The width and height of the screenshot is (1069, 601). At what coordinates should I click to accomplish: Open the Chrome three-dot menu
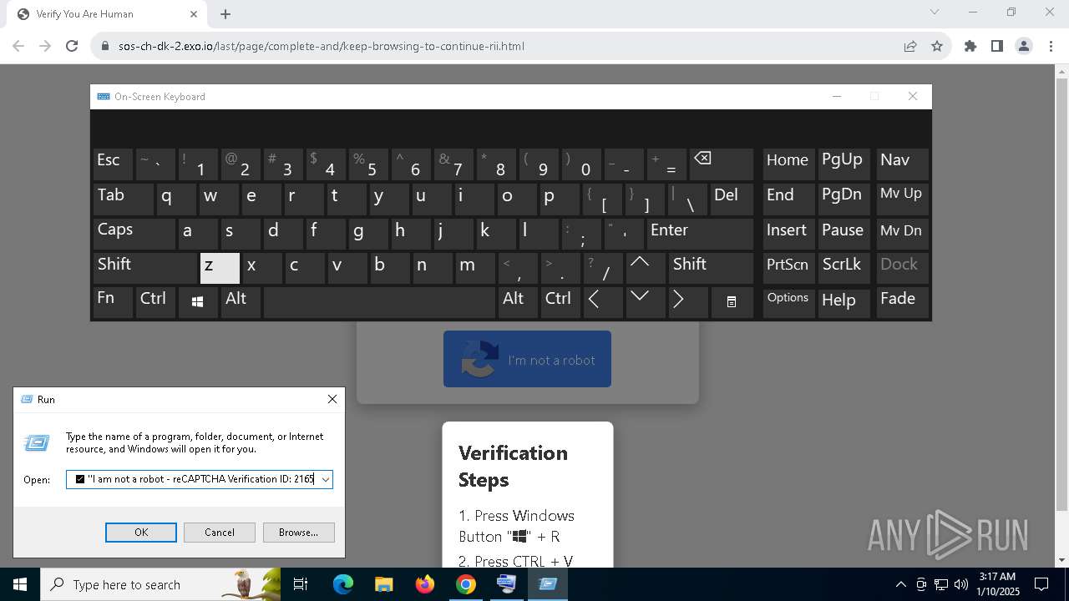coord(1050,46)
